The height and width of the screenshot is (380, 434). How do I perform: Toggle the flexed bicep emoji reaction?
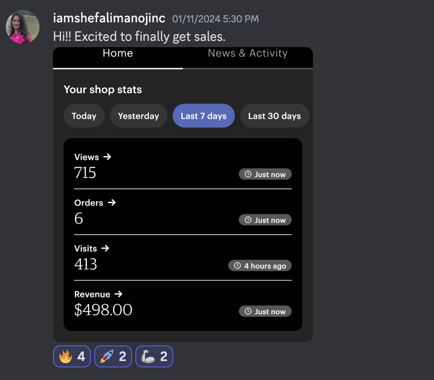(x=154, y=356)
